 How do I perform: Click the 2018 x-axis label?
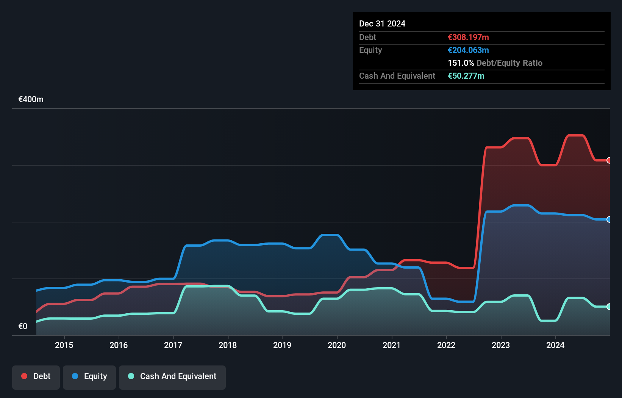tap(228, 345)
